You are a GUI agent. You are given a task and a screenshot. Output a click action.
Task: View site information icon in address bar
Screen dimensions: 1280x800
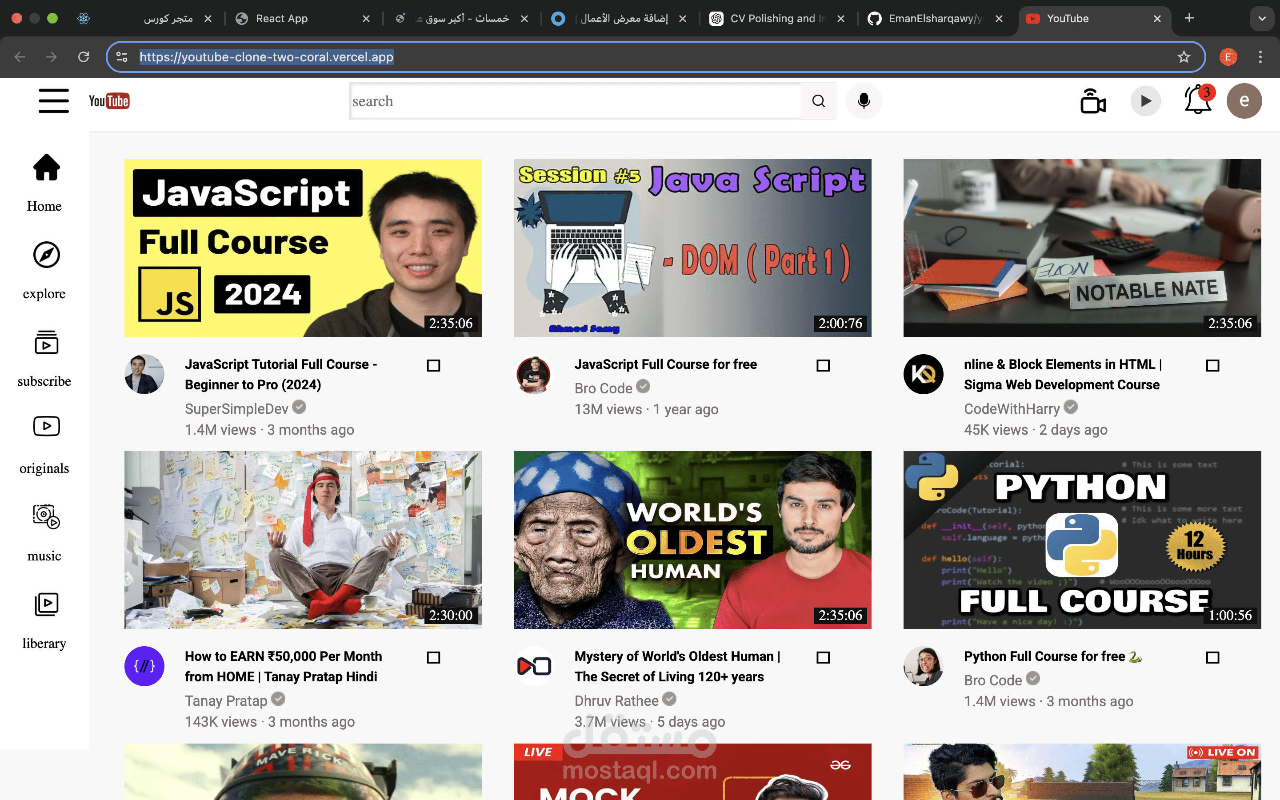click(x=122, y=56)
